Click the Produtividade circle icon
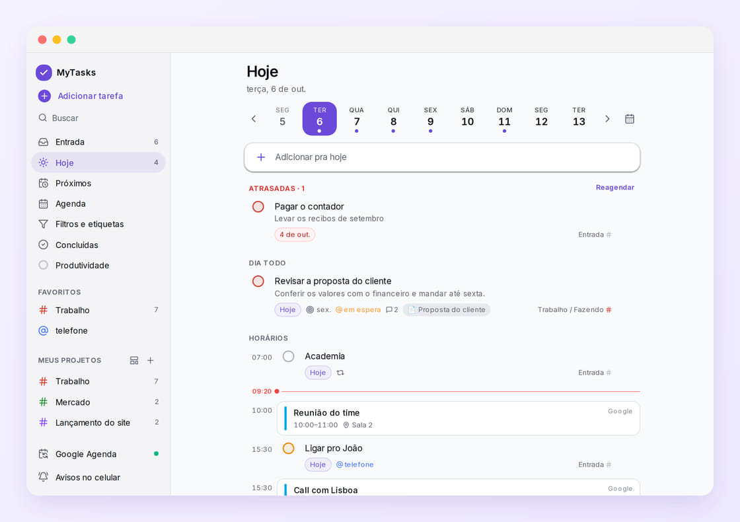 pyautogui.click(x=44, y=265)
